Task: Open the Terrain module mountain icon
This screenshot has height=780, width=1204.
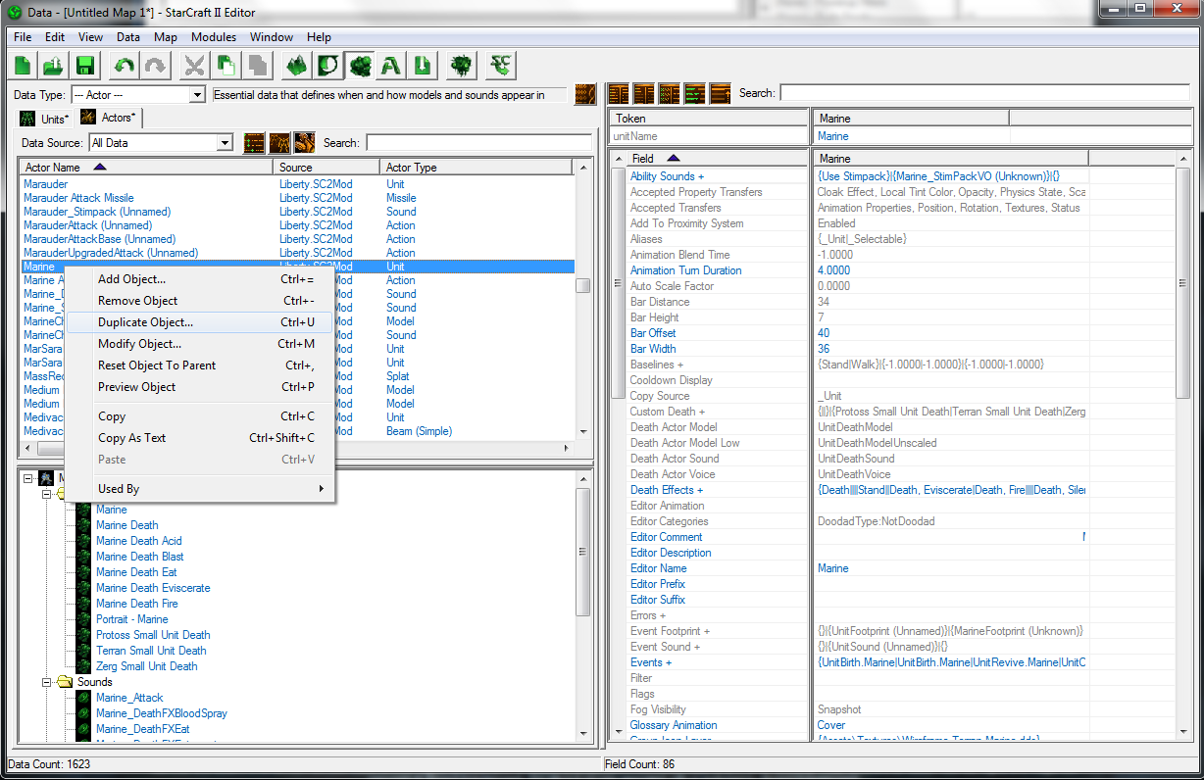Action: tap(295, 66)
